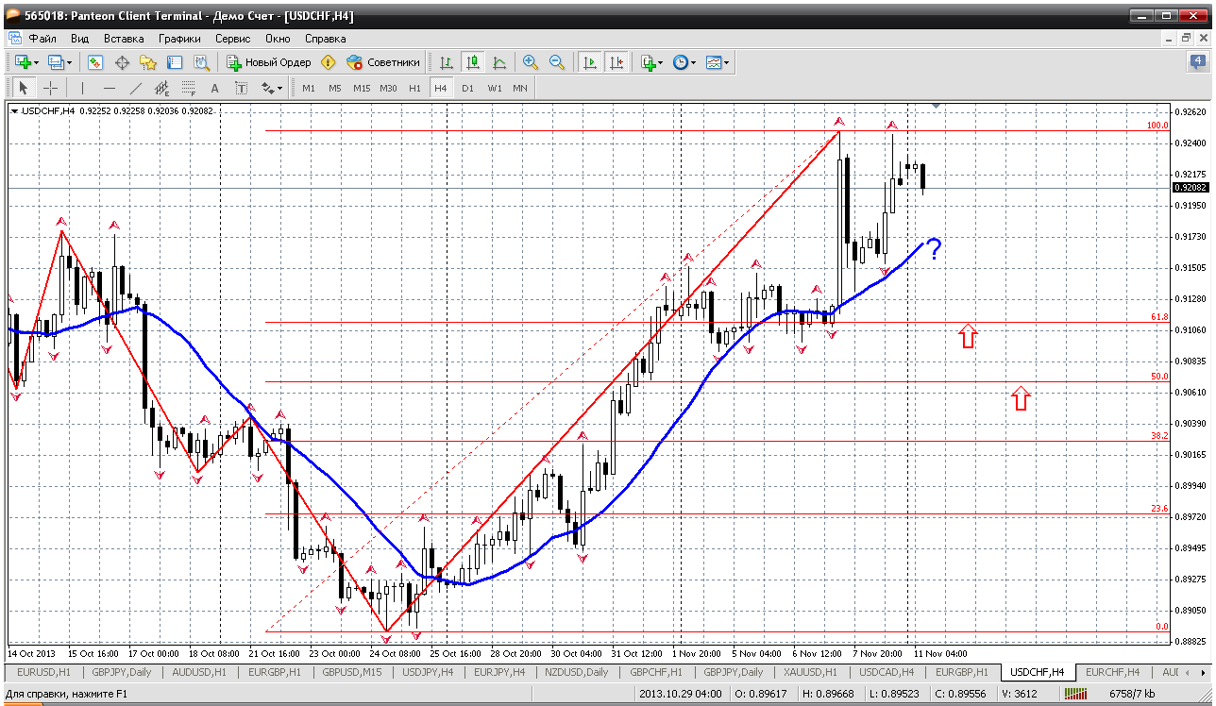Switch to the EURUSD,H1 chart tab
The height and width of the screenshot is (706, 1216).
coord(44,672)
